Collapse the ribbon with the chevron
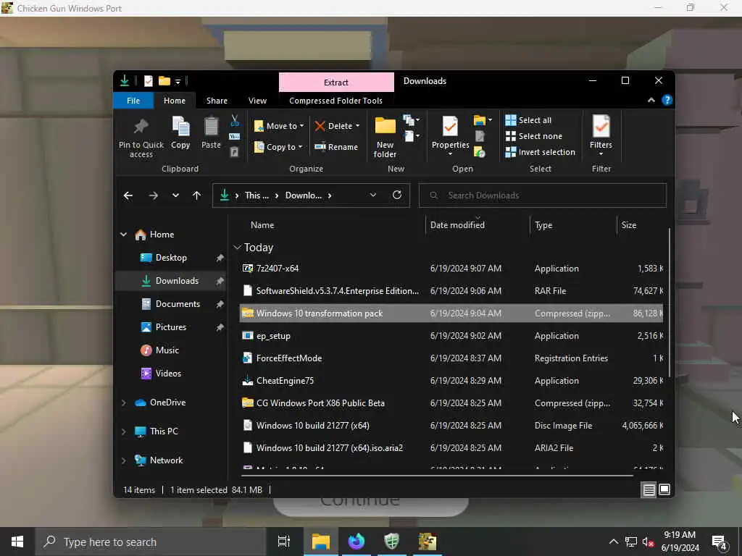The height and width of the screenshot is (556, 742). coord(651,100)
